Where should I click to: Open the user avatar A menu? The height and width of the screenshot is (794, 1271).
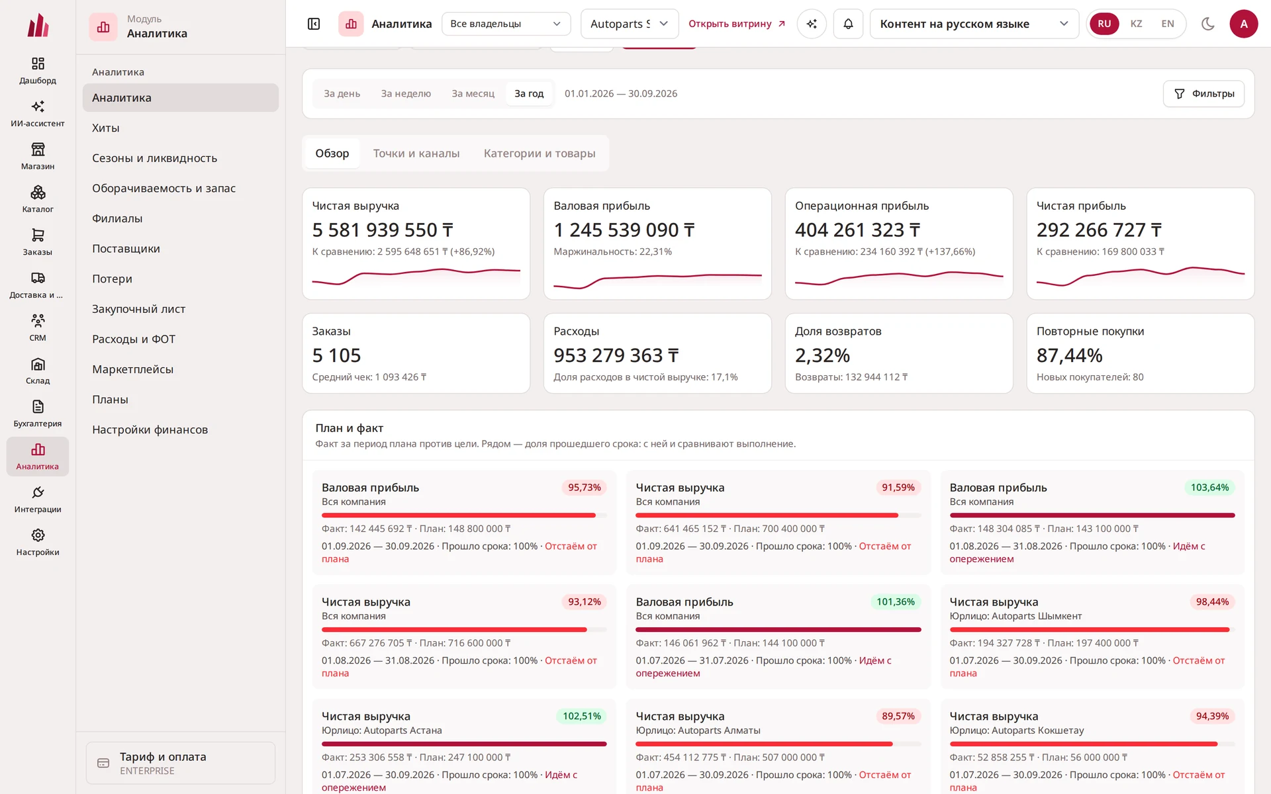point(1243,24)
